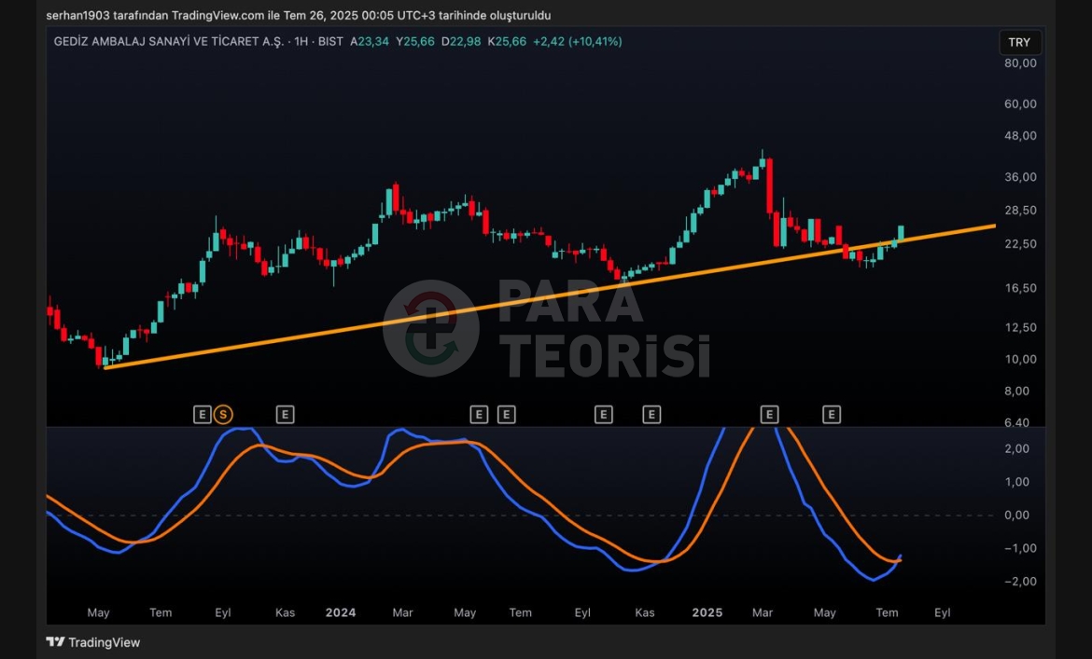Click the E earnings marker above Mar 2025
The image size is (1092, 659).
tap(769, 414)
